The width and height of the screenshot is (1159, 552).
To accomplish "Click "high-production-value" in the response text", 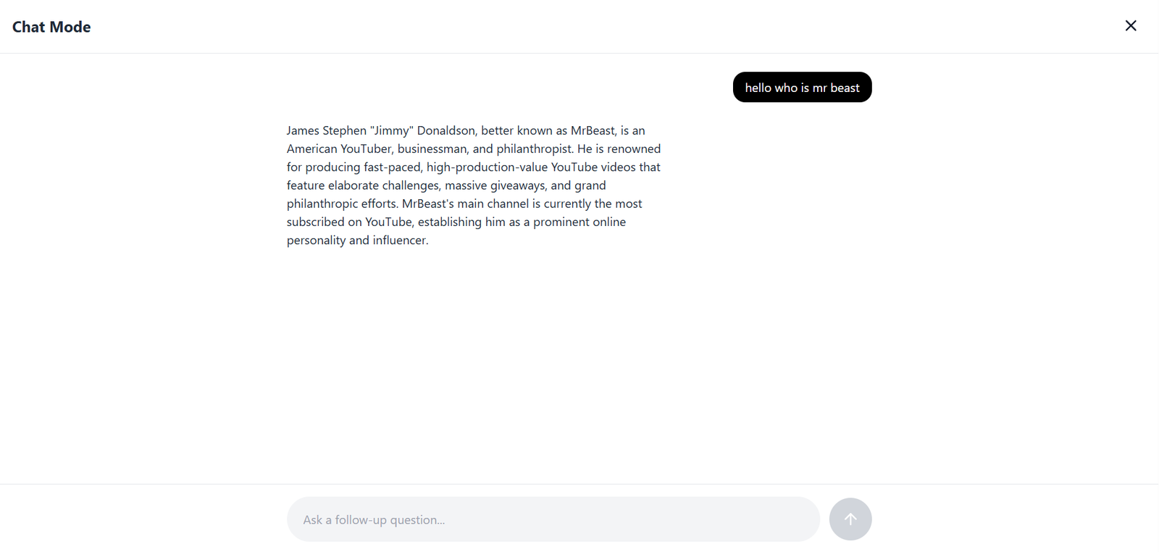I will pos(487,167).
